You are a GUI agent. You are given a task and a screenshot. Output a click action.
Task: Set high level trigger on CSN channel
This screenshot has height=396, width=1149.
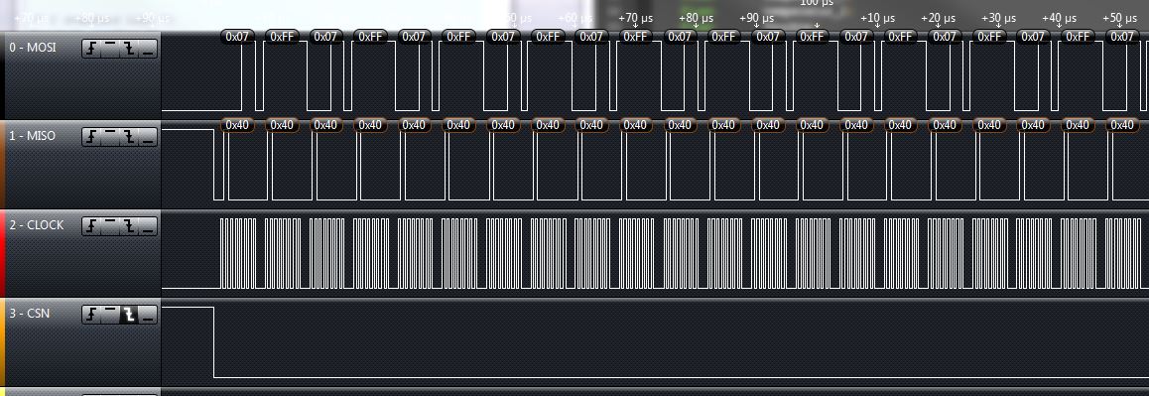point(111,316)
